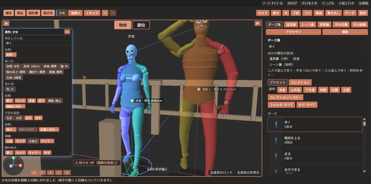Open the テーマ: チャコール theme selector
This screenshot has height=184, width=371.
pyautogui.click(x=273, y=3)
